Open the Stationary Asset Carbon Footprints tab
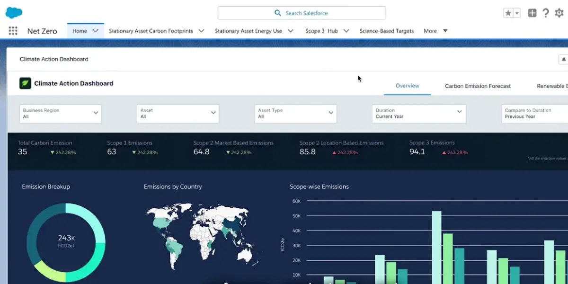Screen dimensions: 568x284 coord(151,31)
